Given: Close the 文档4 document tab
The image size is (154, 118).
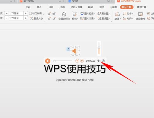Looking at the screenshot, I should click(112, 1).
